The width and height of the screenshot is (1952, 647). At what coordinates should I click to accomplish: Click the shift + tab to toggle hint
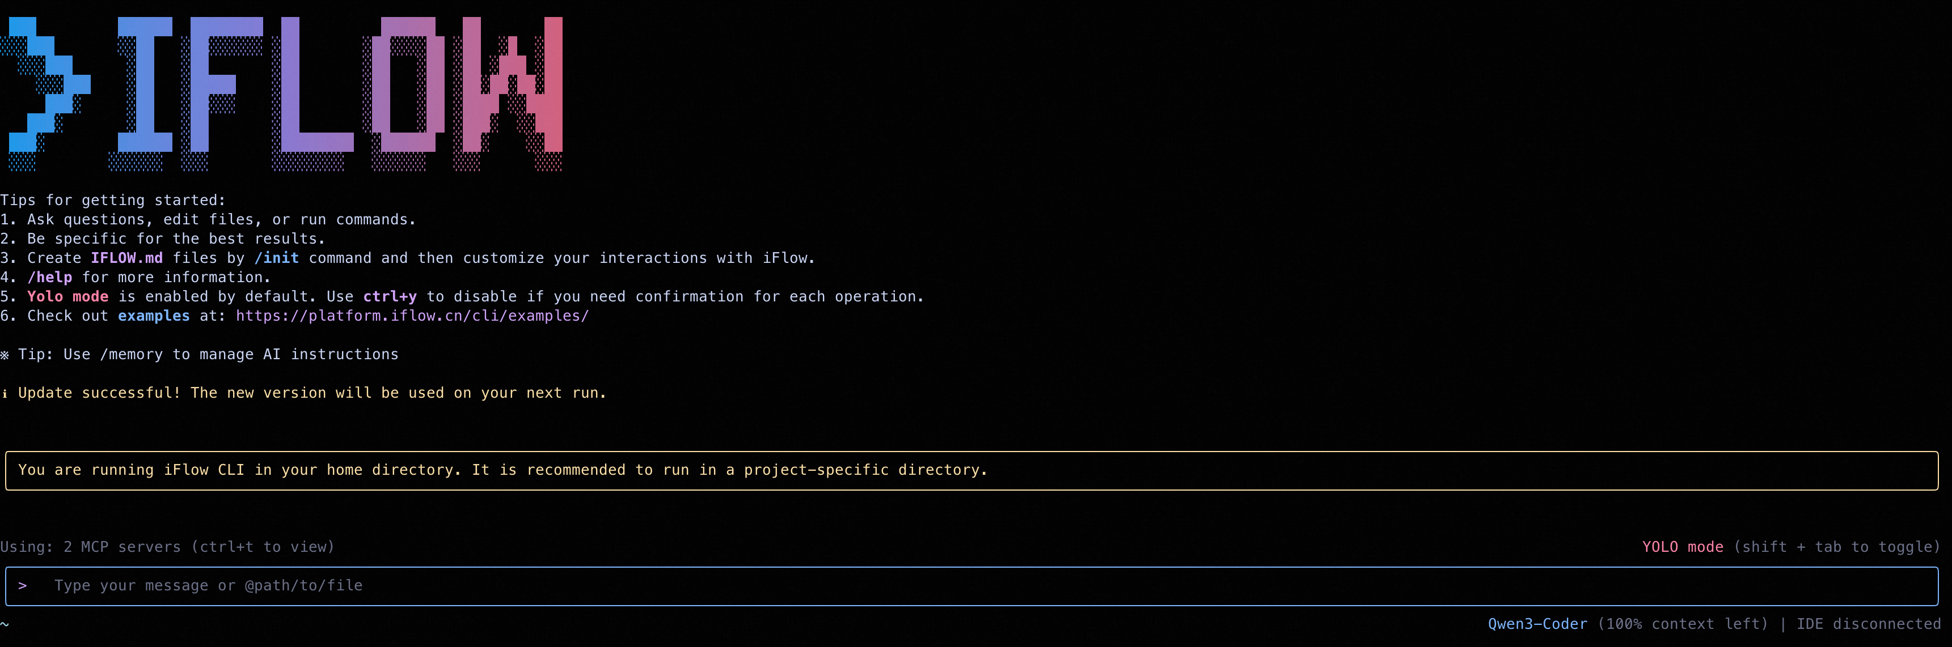(x=1837, y=547)
